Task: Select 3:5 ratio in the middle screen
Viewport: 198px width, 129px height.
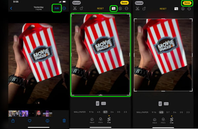Action: coord(118,112)
